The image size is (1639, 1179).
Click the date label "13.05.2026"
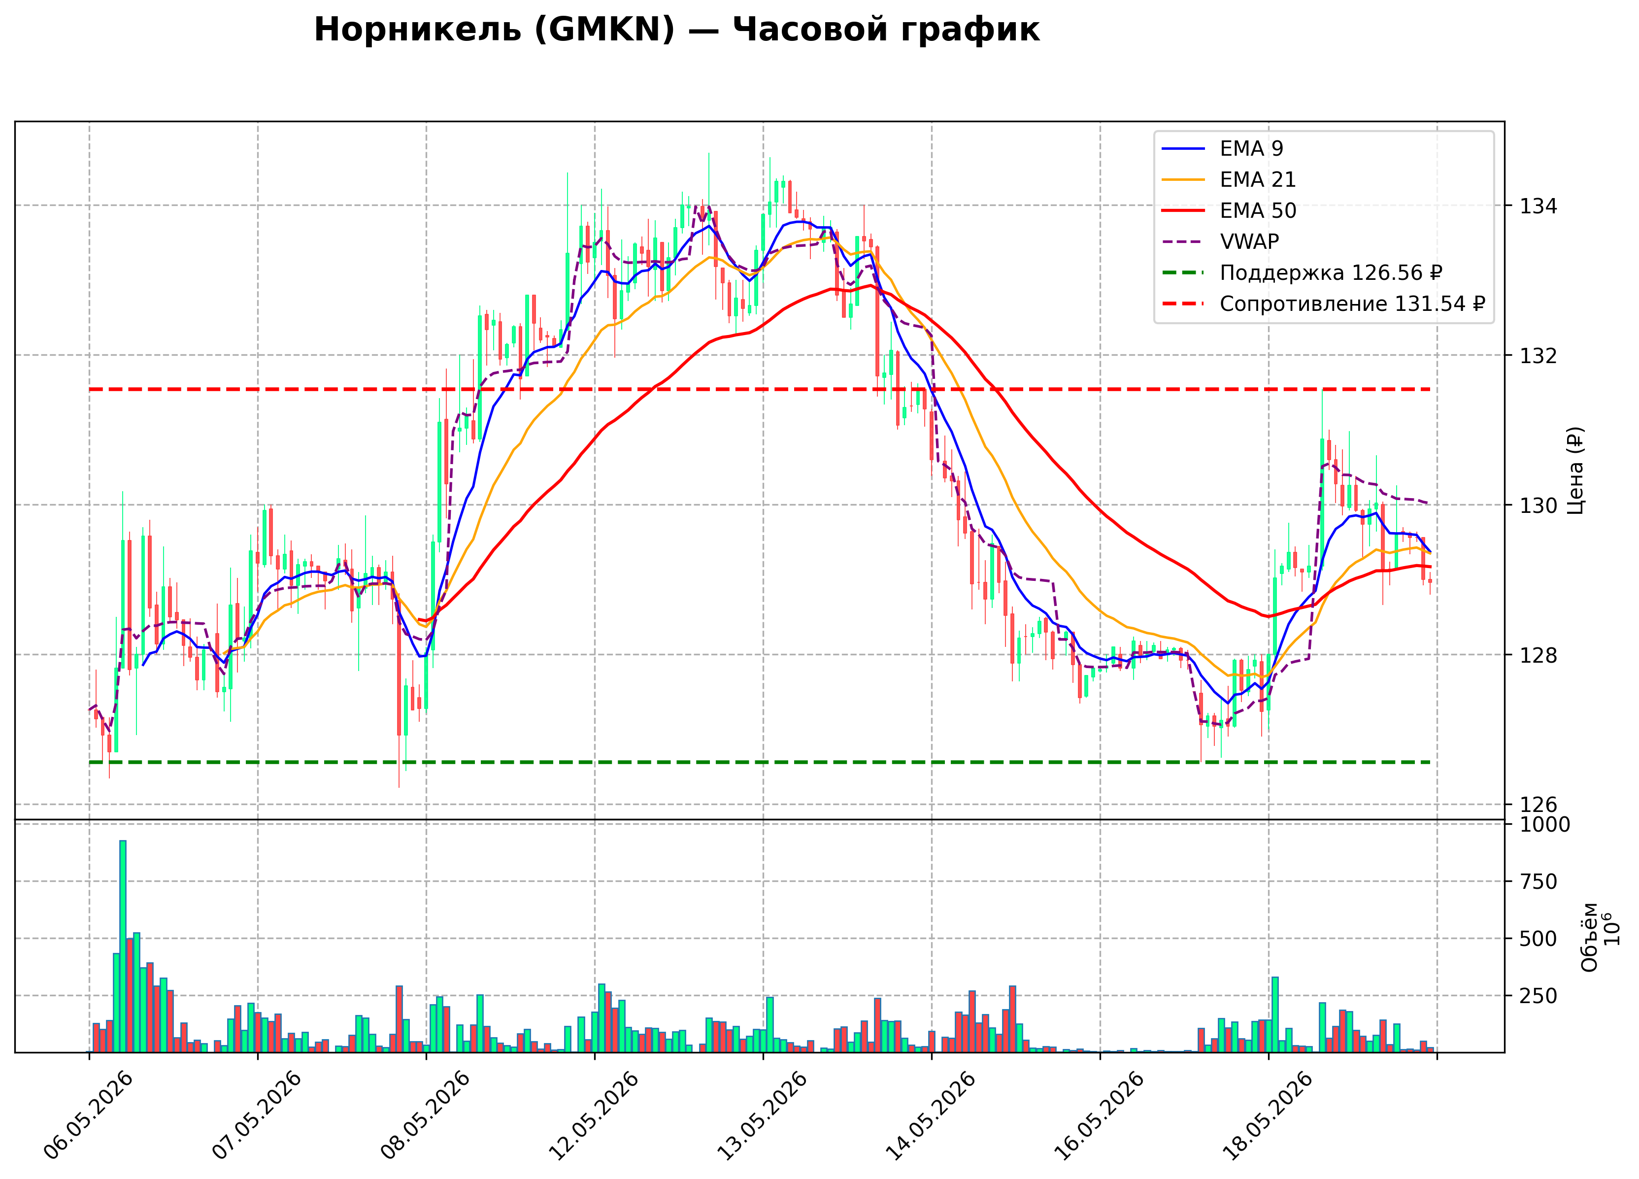pyautogui.click(x=762, y=1115)
